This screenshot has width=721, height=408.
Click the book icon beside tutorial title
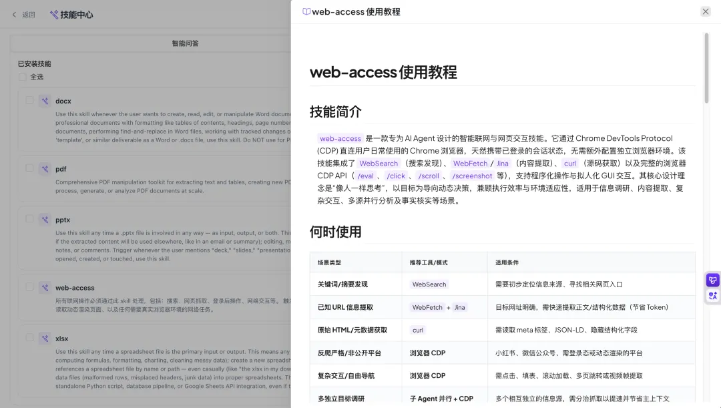click(306, 11)
